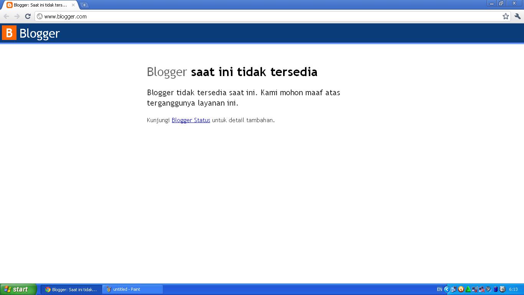Click the green triangle tray icon
The image size is (524, 295).
pyautogui.click(x=468, y=289)
